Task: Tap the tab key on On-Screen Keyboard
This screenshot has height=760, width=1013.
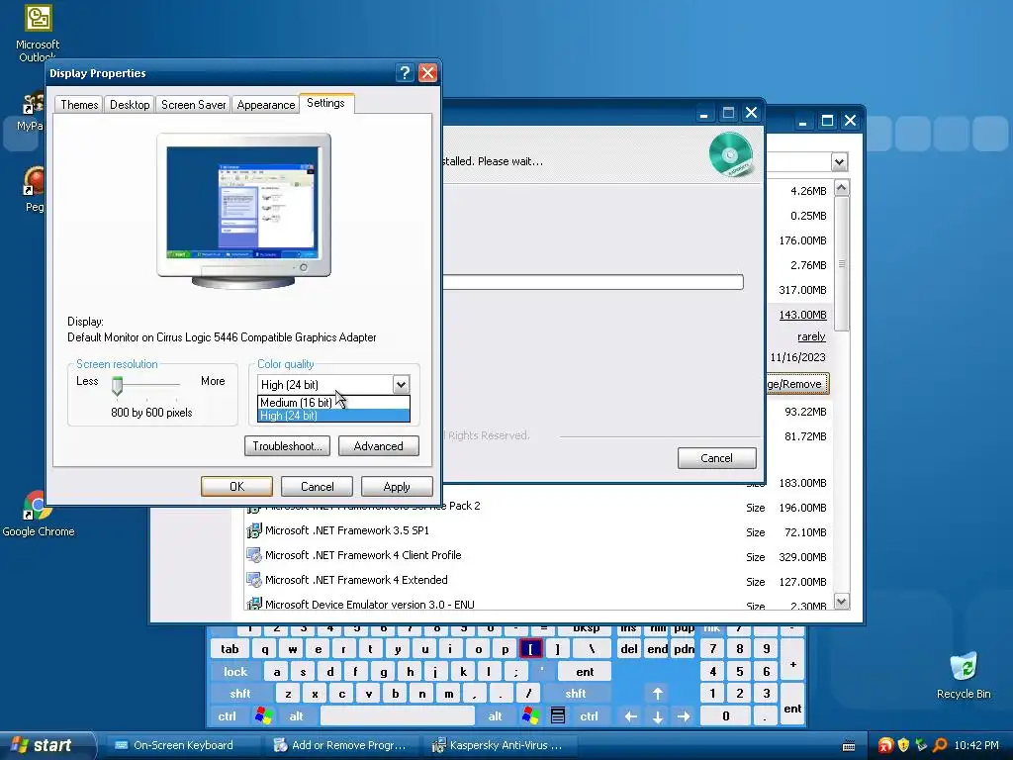Action: coord(230,649)
